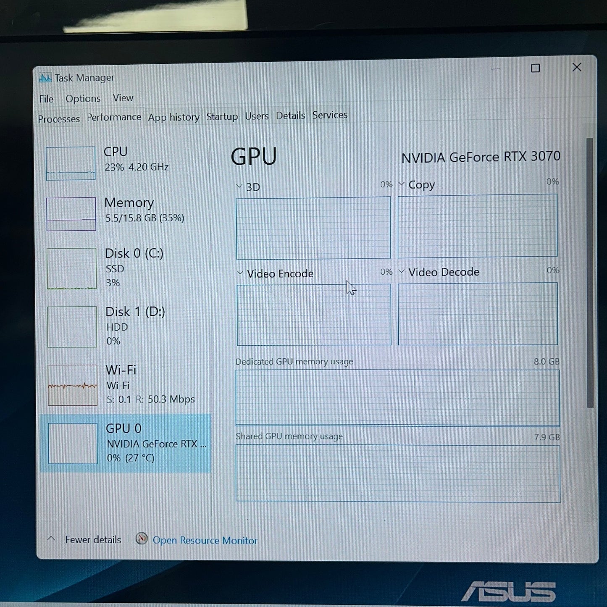This screenshot has height=607, width=607.
Task: Open the Video Decode graph dropdown
Action: 402,272
